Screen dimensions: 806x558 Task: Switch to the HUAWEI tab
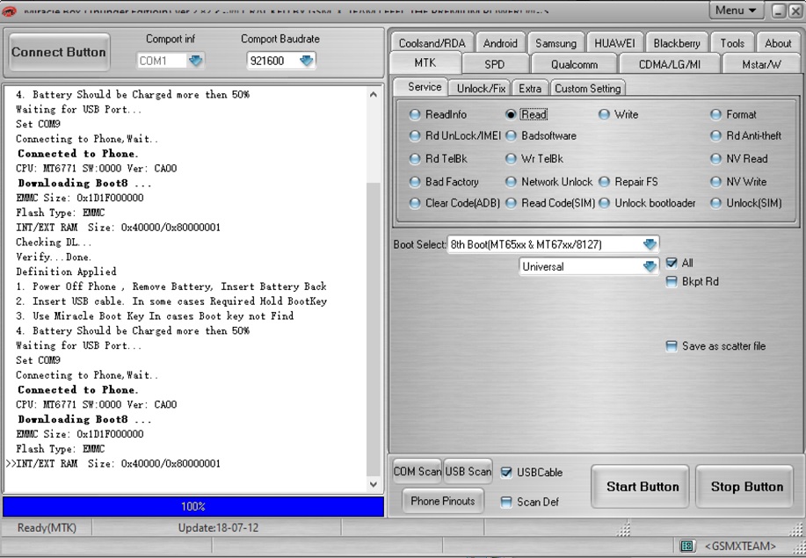point(614,43)
